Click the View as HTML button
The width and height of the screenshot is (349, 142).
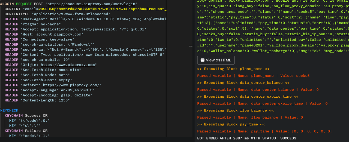[216, 60]
